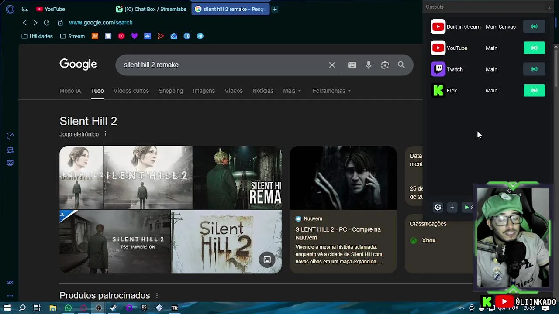Expand the 'Mais' search filter dropdown
559x314 pixels.
tap(292, 91)
